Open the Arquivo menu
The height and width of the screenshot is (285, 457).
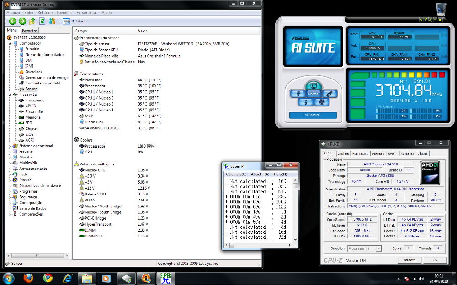click(13, 12)
